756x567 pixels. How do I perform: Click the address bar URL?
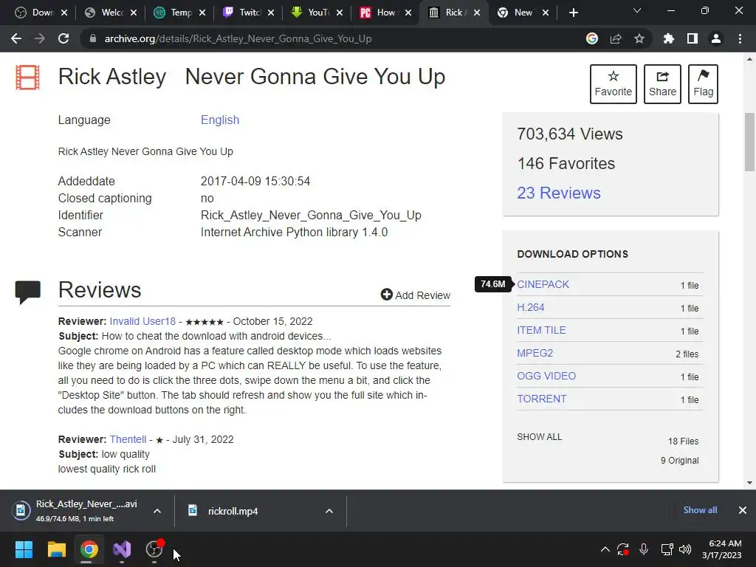click(238, 38)
